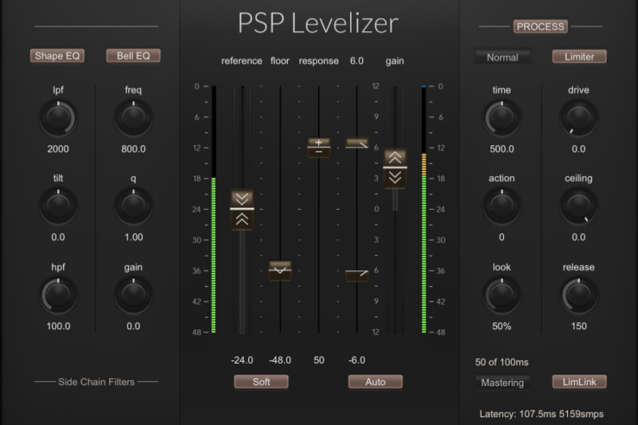Click the ceiling knob
The height and width of the screenshot is (425, 638).
(x=579, y=207)
